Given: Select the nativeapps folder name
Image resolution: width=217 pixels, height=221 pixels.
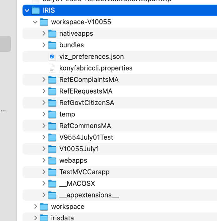Looking at the screenshot, I should point(76,33).
